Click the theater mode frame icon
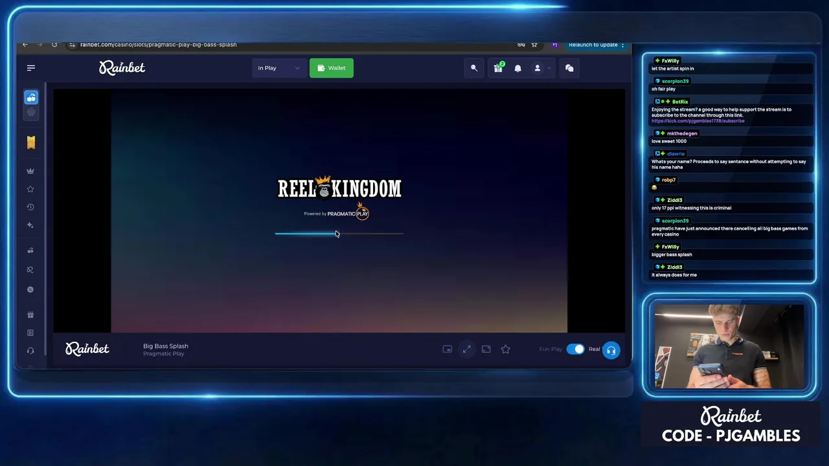 [x=486, y=349]
